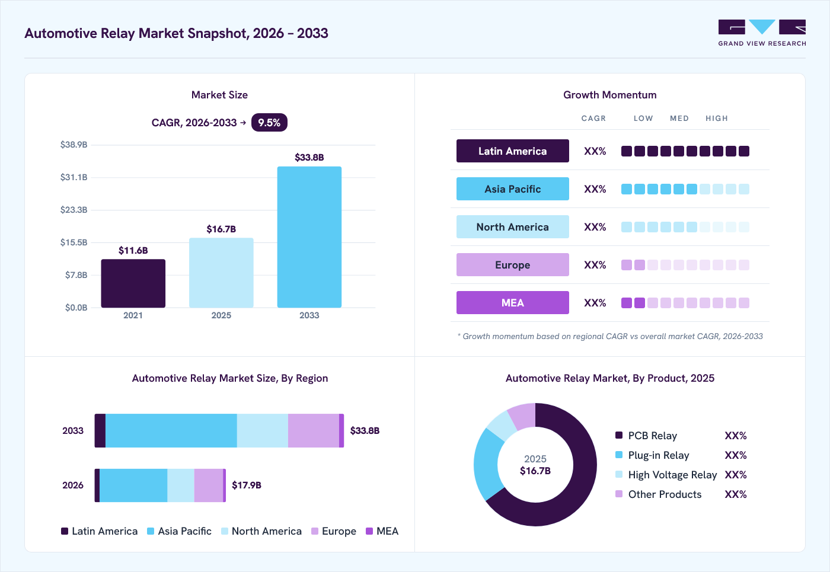Viewport: 830px width, 572px height.
Task: Click the PCB Relay legend swatch
Action: click(x=619, y=435)
